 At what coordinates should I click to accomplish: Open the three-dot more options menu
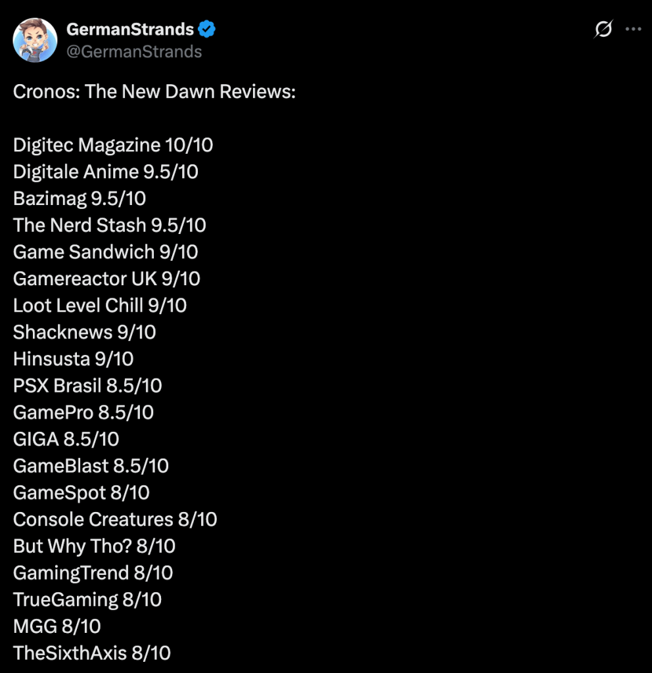tap(633, 30)
